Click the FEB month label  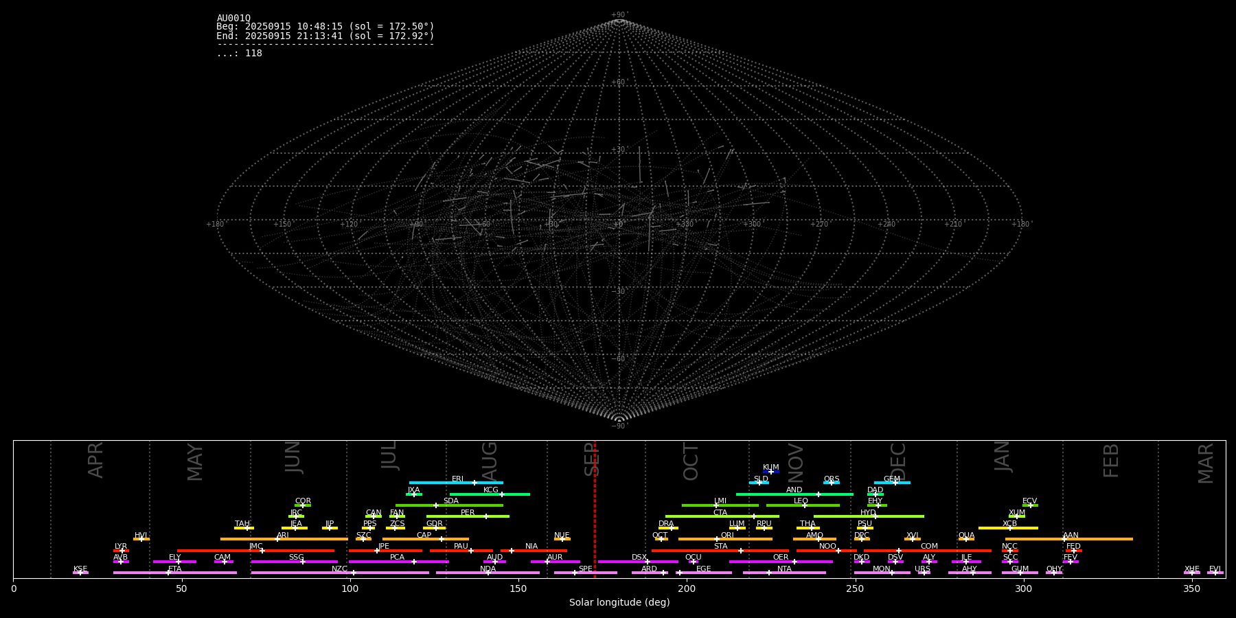tap(1111, 461)
